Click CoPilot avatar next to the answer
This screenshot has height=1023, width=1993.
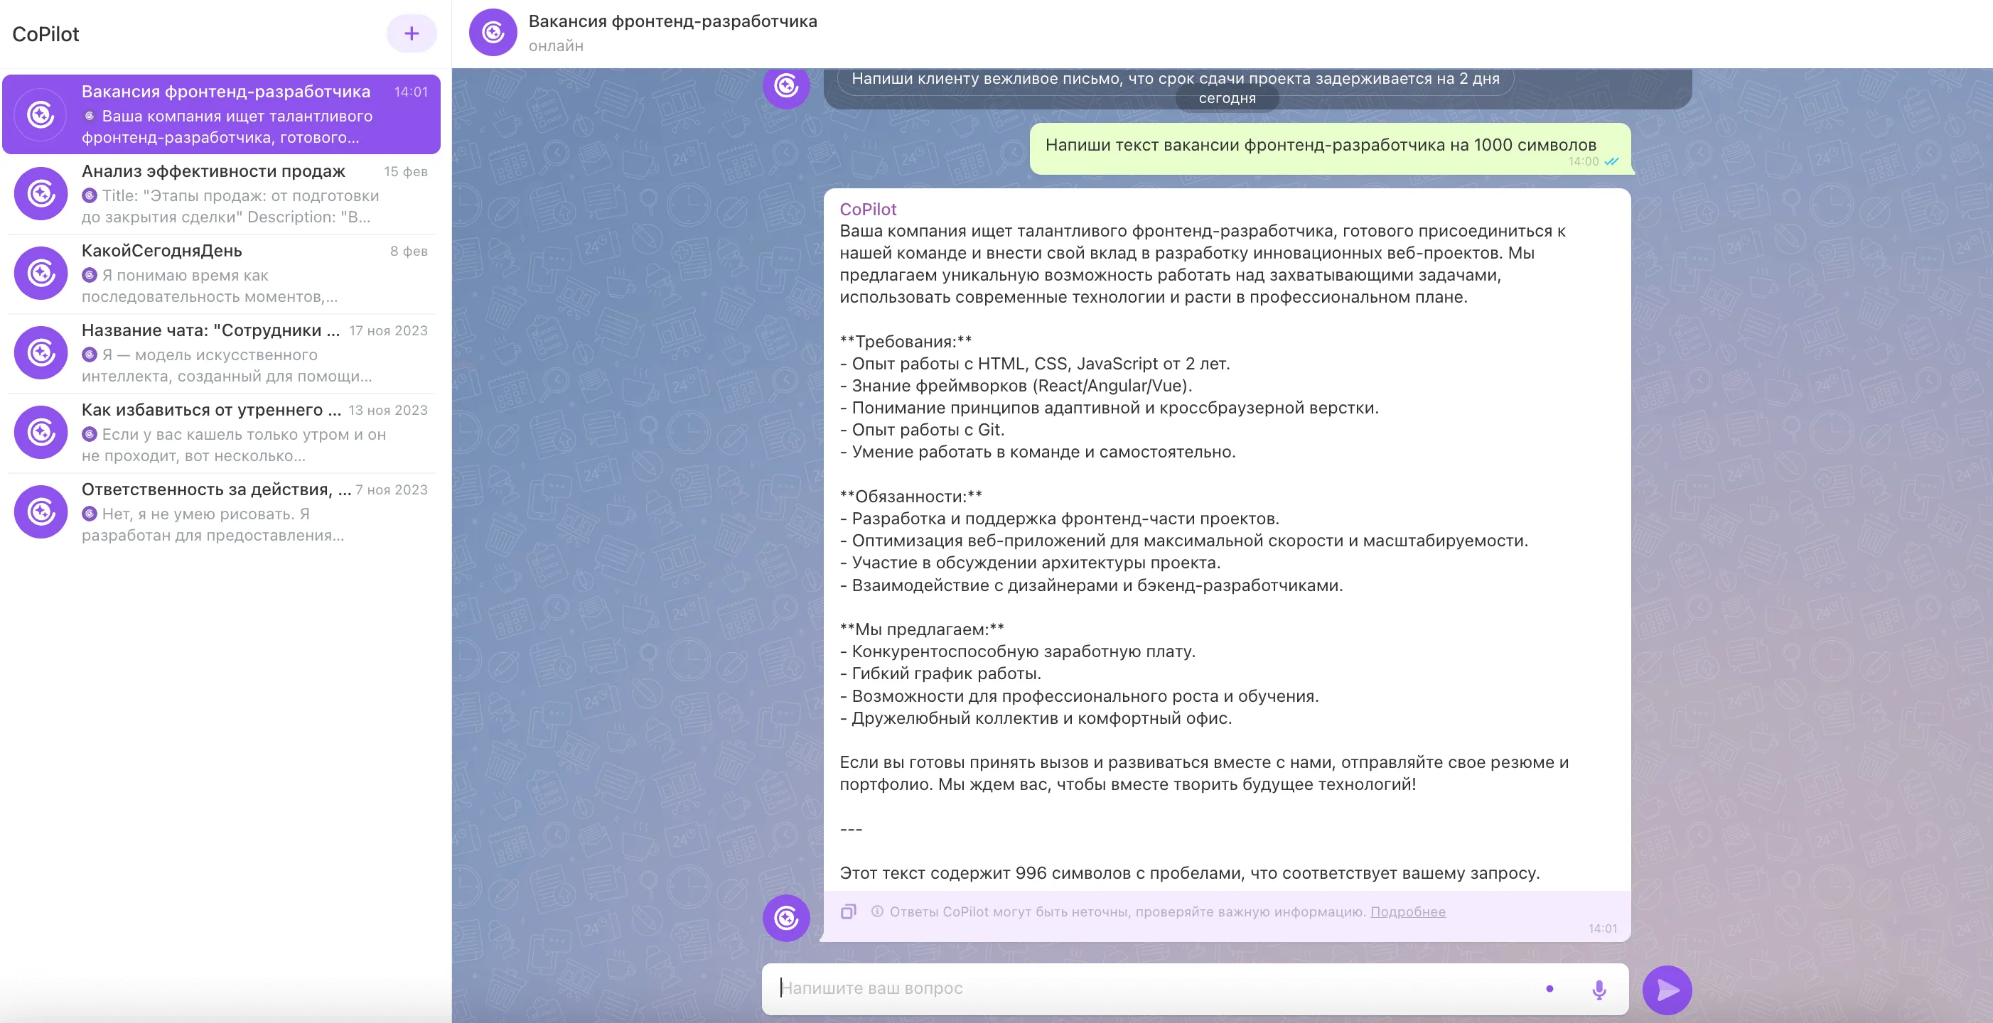pyautogui.click(x=786, y=918)
